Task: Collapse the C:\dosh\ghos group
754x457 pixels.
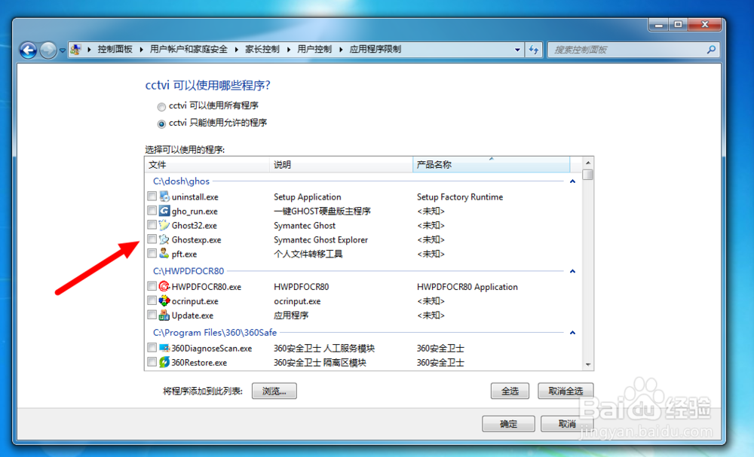Action: tap(572, 181)
